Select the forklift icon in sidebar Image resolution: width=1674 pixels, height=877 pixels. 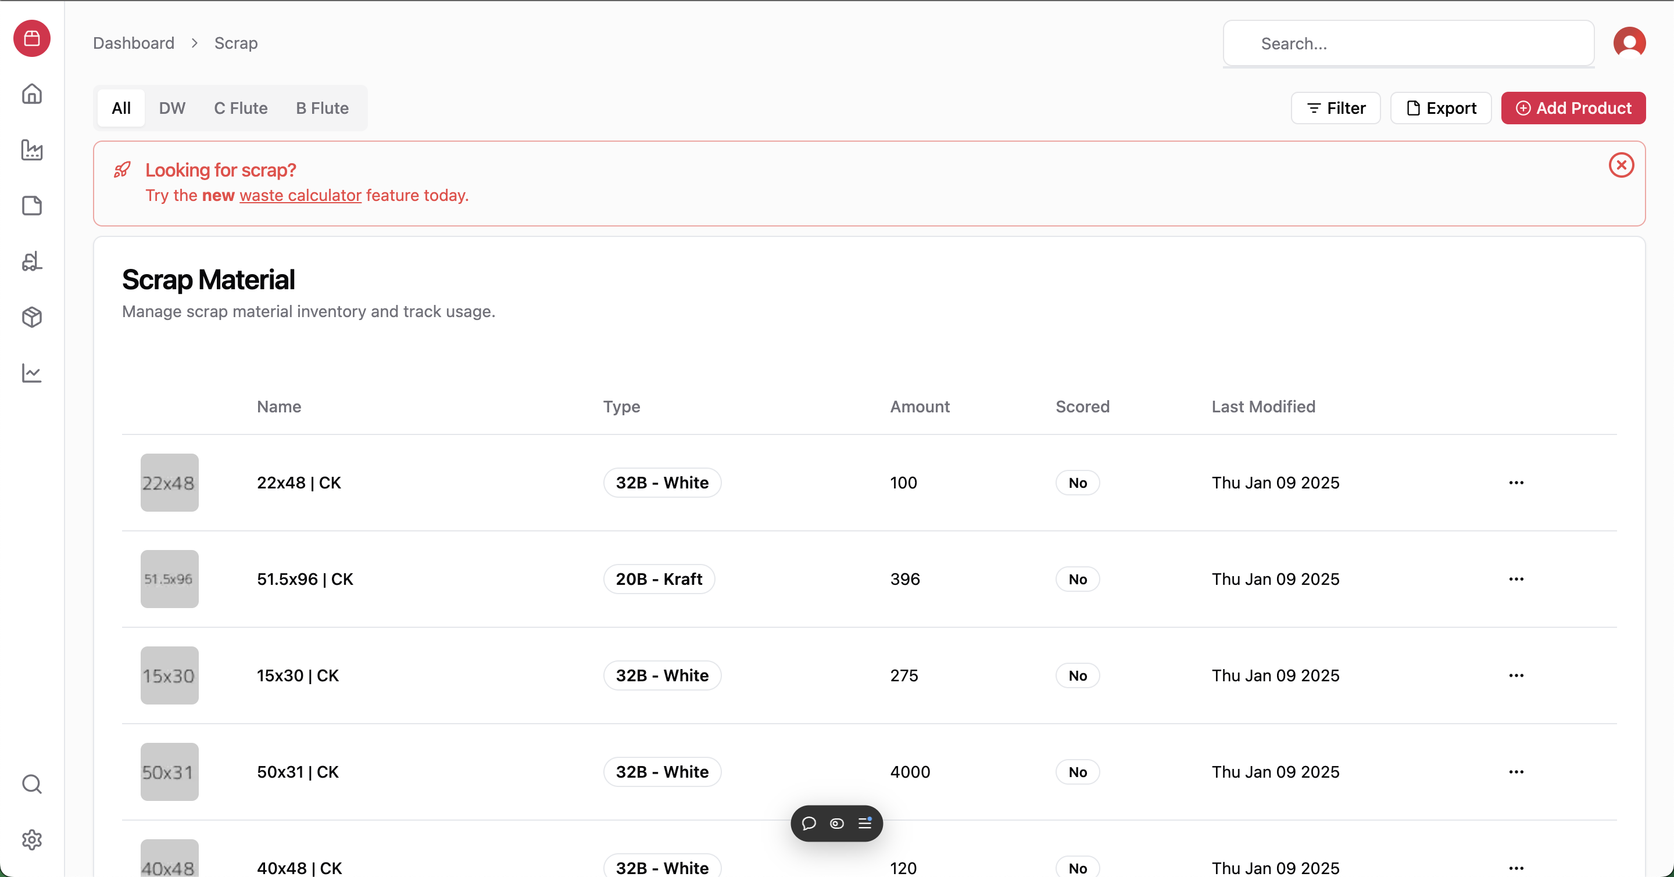click(32, 261)
